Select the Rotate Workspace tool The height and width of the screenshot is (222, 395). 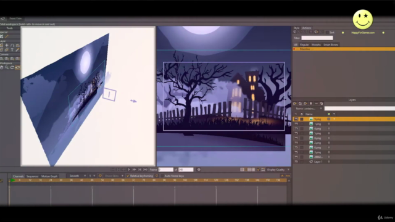click(x=12, y=67)
